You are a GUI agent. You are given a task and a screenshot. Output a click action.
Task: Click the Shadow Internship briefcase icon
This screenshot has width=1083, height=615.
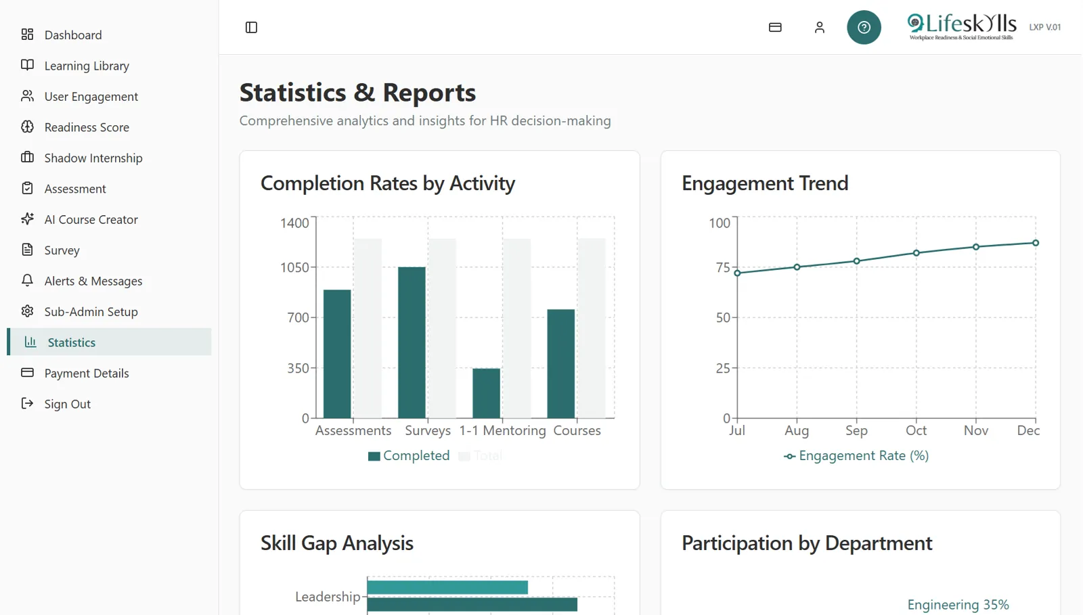click(27, 158)
